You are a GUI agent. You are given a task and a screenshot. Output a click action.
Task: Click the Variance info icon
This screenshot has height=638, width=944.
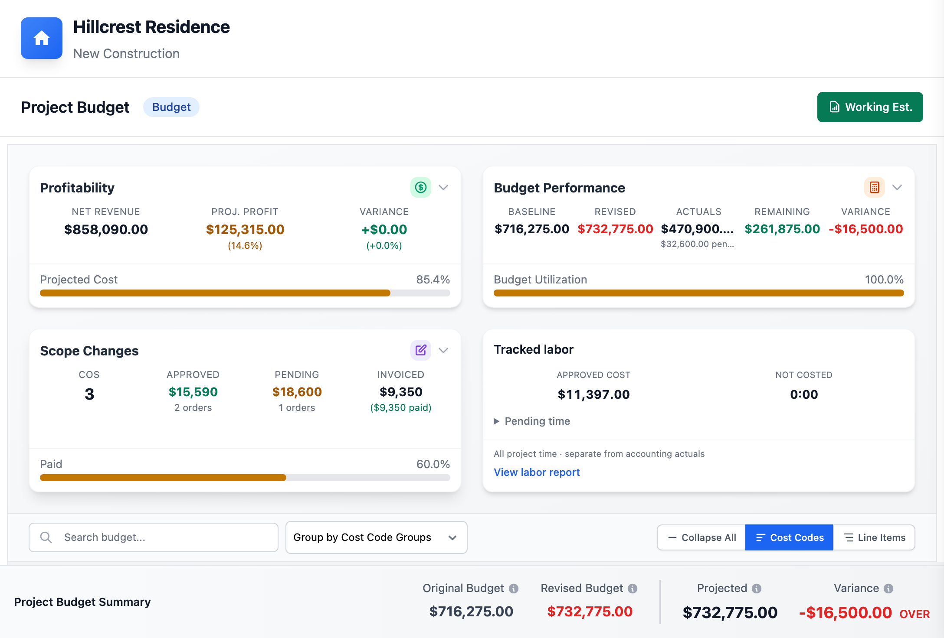tap(888, 589)
